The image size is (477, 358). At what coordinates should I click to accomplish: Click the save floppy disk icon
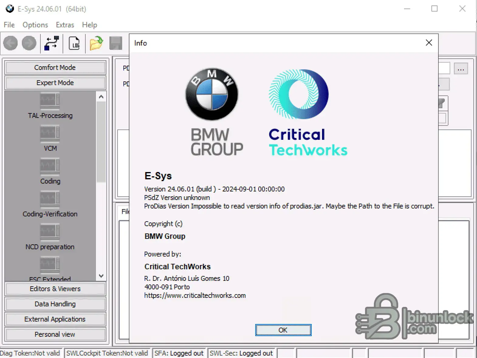pyautogui.click(x=116, y=43)
